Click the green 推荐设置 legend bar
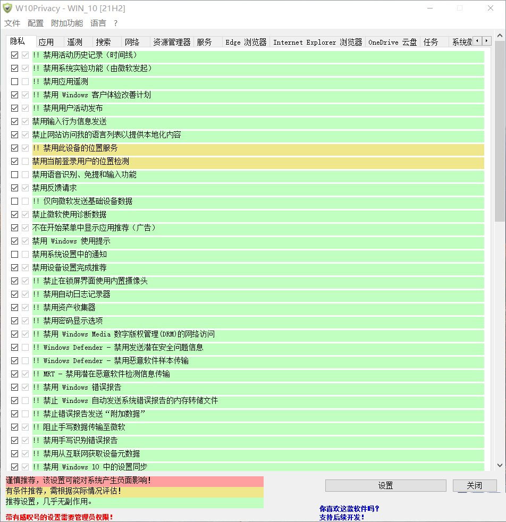 (134, 502)
